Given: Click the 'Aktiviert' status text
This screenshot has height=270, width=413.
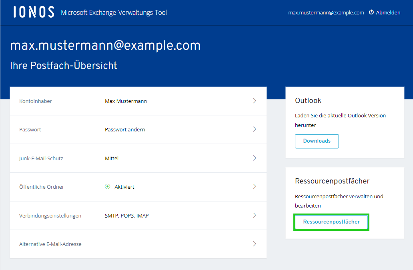Looking at the screenshot, I should (124, 187).
